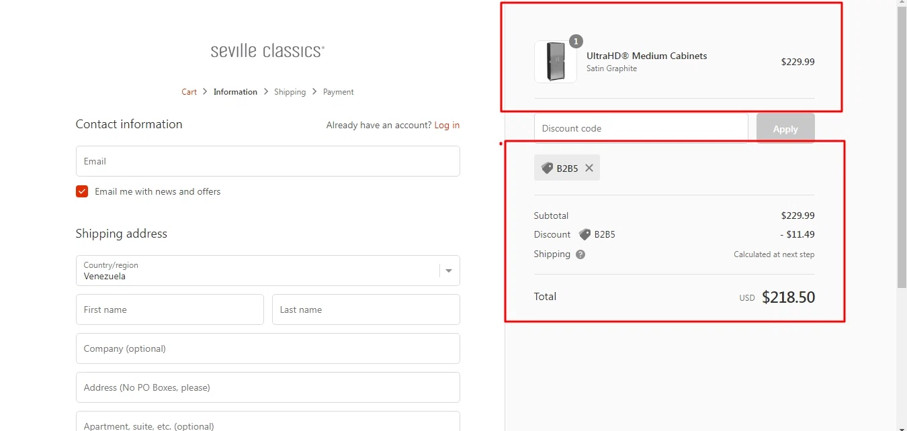This screenshot has height=431, width=907.
Task: Focus the Last name field
Action: click(366, 309)
